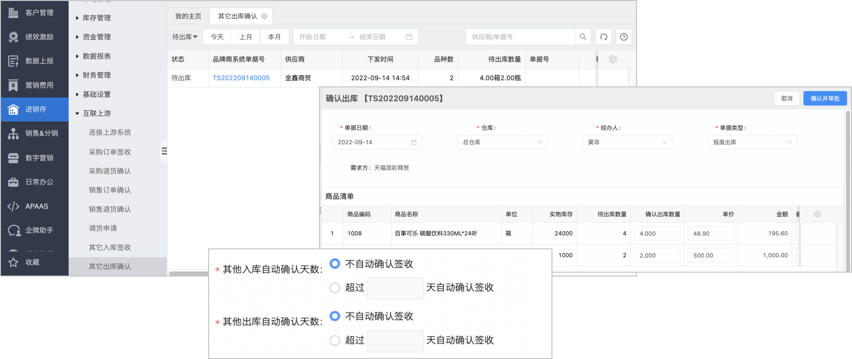Click the dialog vertical scrollbar

click(x=848, y=191)
